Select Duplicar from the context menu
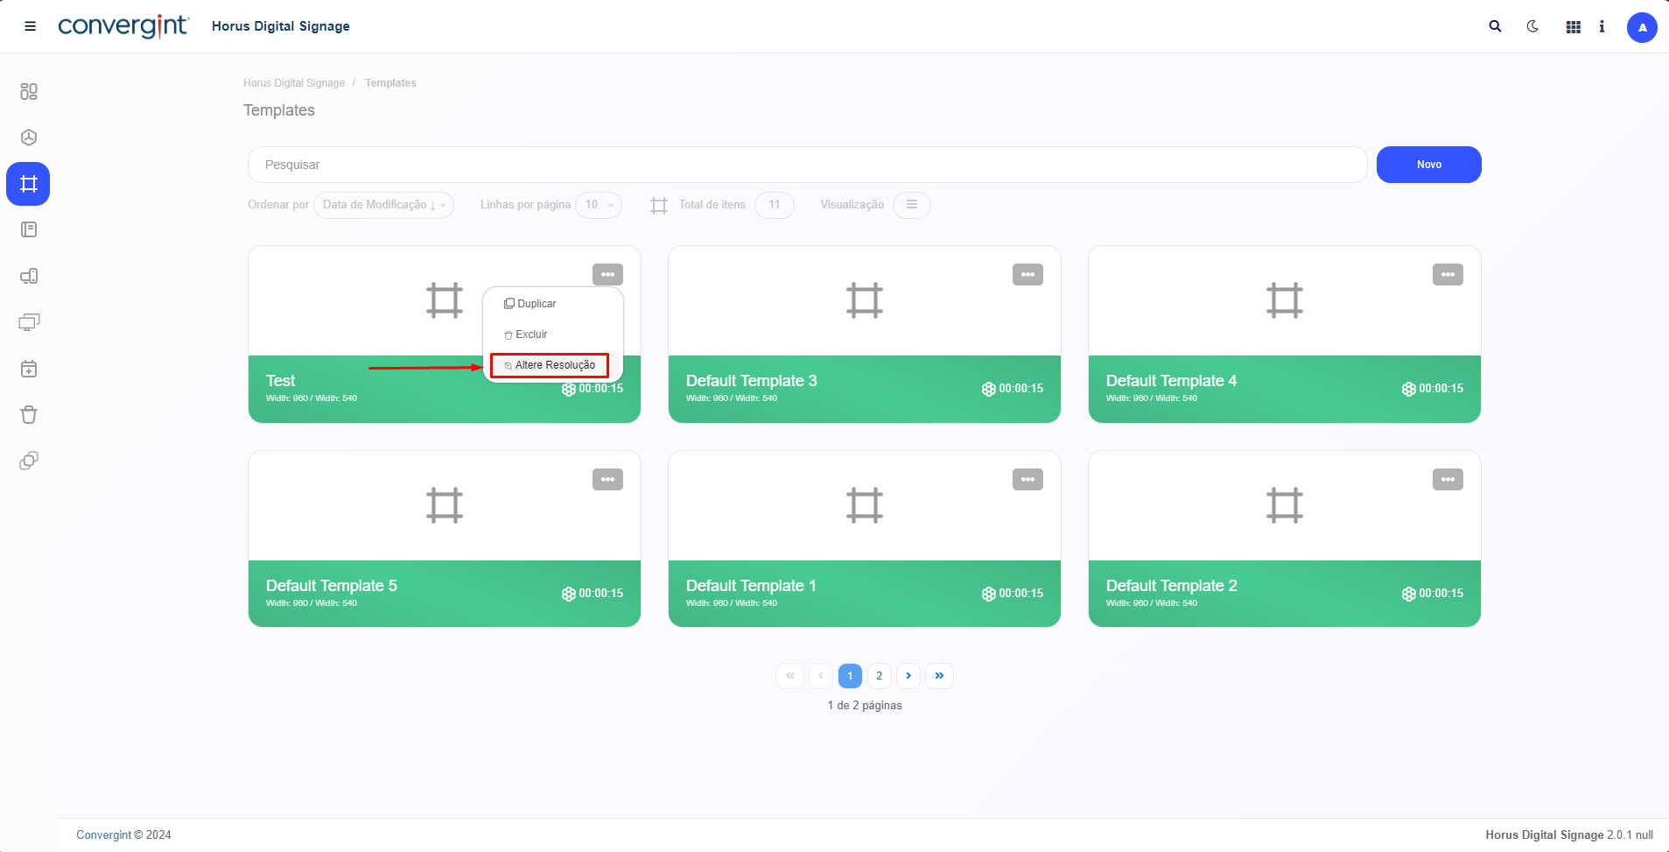The image size is (1669, 852). (x=536, y=304)
